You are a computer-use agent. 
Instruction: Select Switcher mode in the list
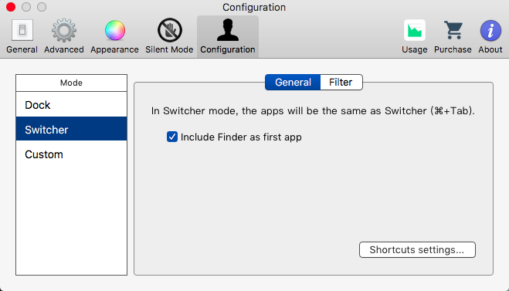click(x=71, y=130)
